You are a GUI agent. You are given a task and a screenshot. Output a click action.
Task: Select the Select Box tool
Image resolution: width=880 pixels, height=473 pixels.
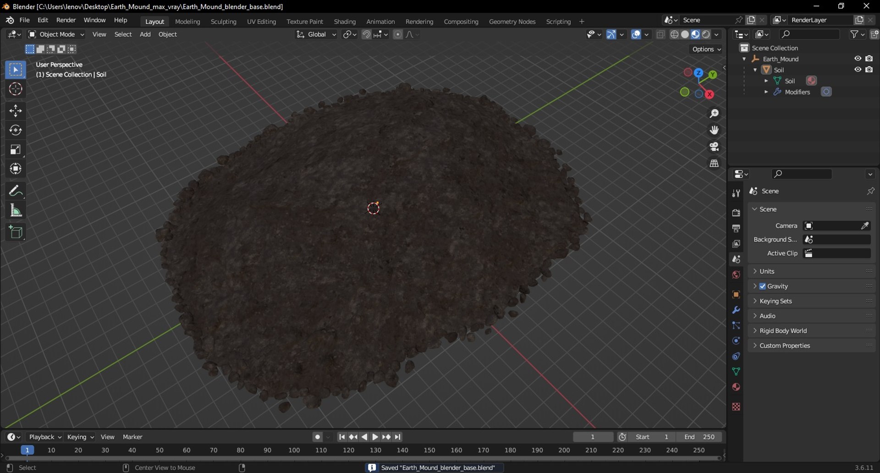pos(16,70)
